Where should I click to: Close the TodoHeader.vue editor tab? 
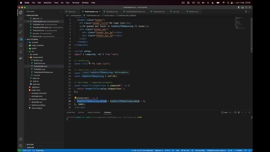point(100,11)
